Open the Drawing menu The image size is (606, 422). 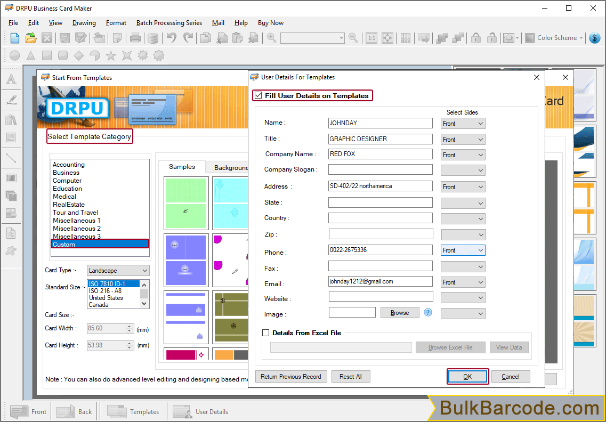[84, 23]
